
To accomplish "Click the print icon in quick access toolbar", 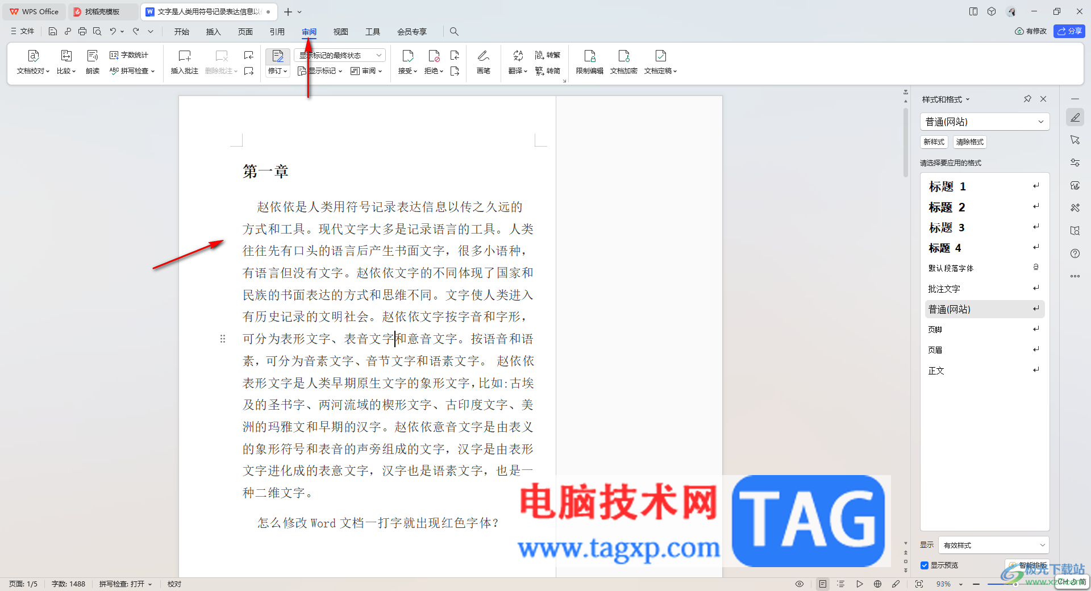I will click(x=82, y=31).
